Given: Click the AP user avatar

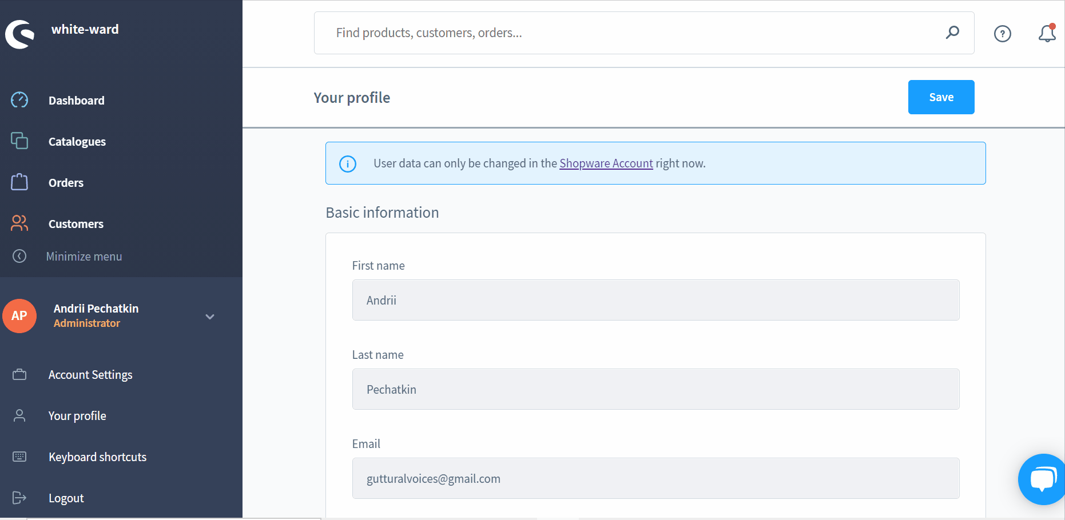Looking at the screenshot, I should coord(19,316).
